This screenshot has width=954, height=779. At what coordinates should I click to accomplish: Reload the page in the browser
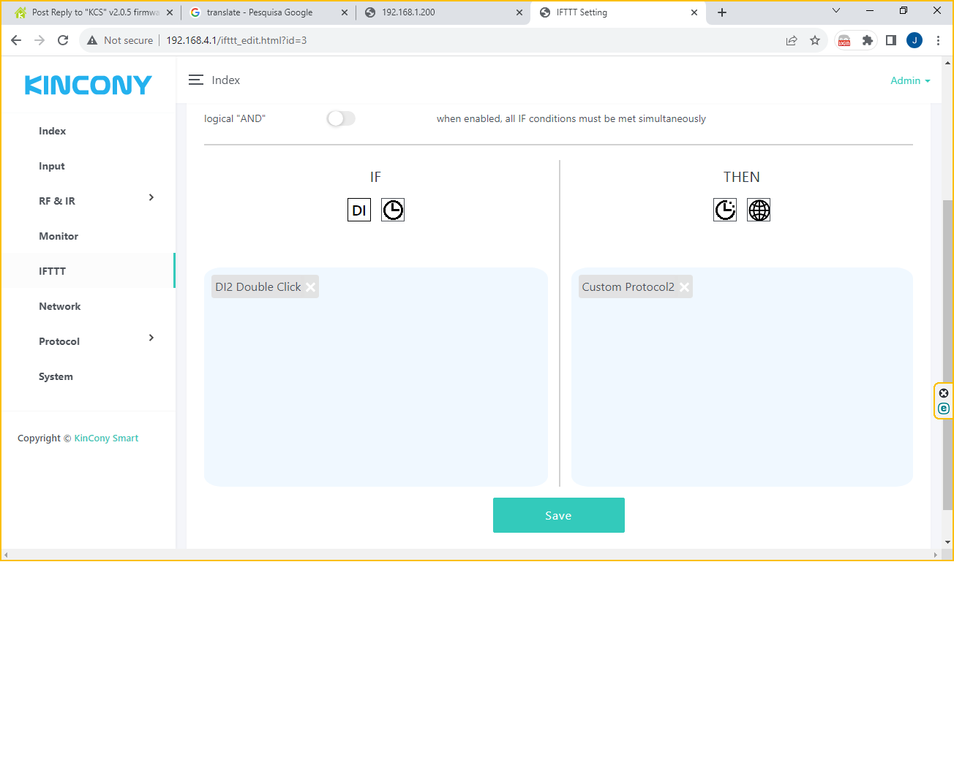63,41
